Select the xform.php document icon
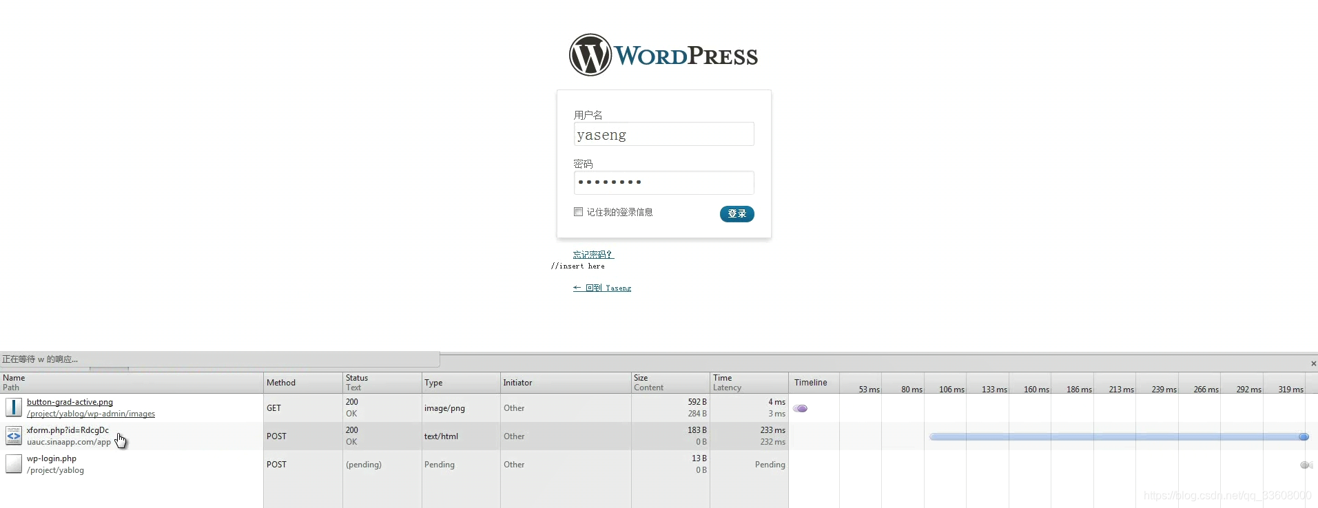The width and height of the screenshot is (1318, 508). pyautogui.click(x=14, y=436)
